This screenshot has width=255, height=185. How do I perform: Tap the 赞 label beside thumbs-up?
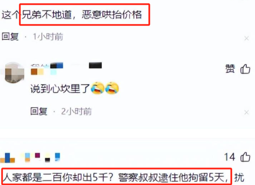[230, 69]
